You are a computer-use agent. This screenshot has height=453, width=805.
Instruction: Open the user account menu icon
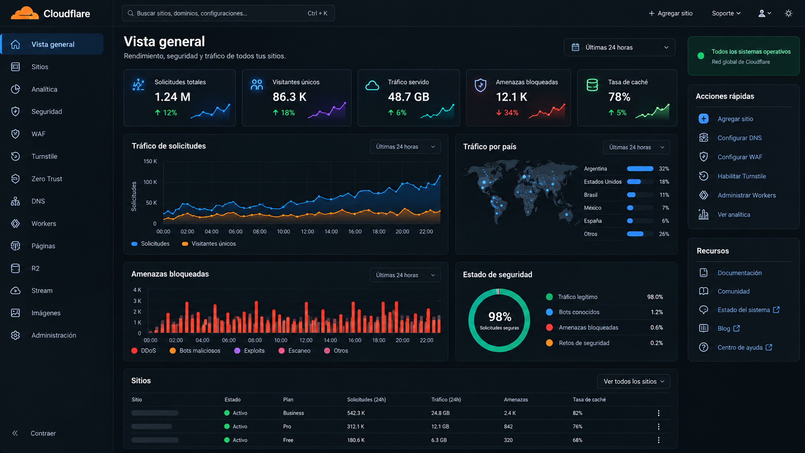(x=765, y=13)
